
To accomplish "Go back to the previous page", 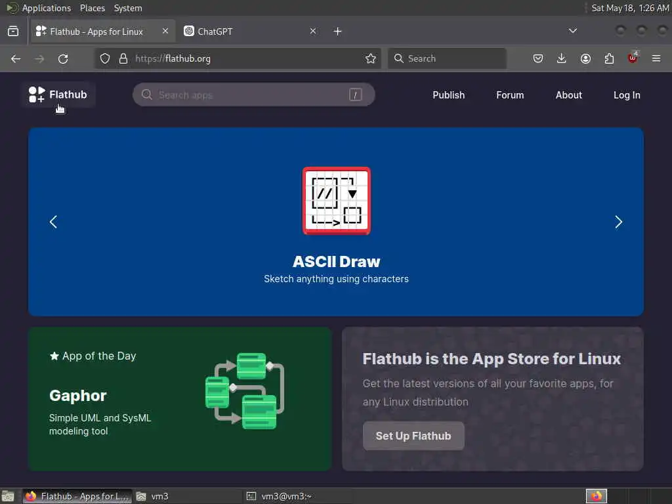I will coord(16,58).
